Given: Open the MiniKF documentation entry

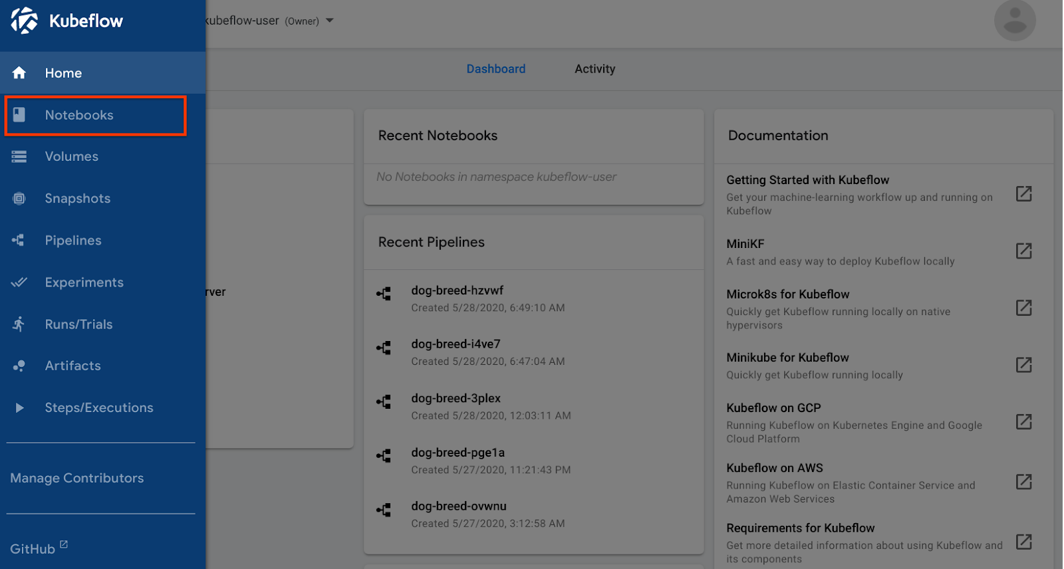Looking at the screenshot, I should click(x=745, y=244).
